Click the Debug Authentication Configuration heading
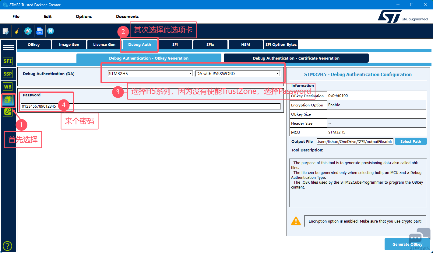Screen dimensions: 433x253 coord(358,74)
